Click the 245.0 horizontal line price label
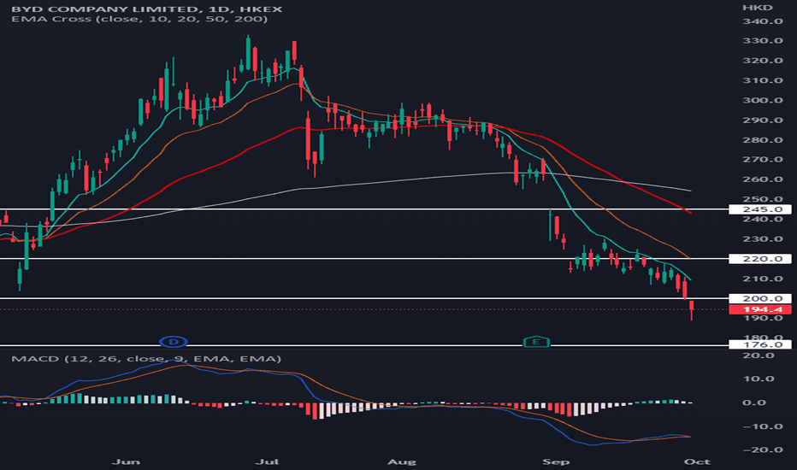This screenshot has width=797, height=470. pos(760,209)
